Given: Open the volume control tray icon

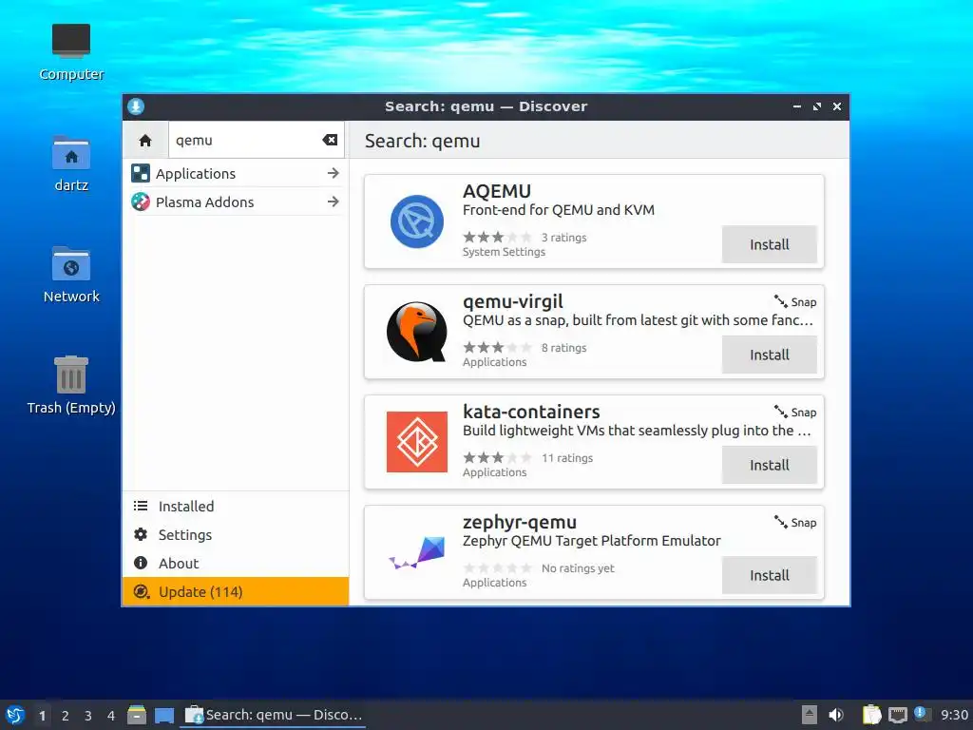Looking at the screenshot, I should click(836, 715).
